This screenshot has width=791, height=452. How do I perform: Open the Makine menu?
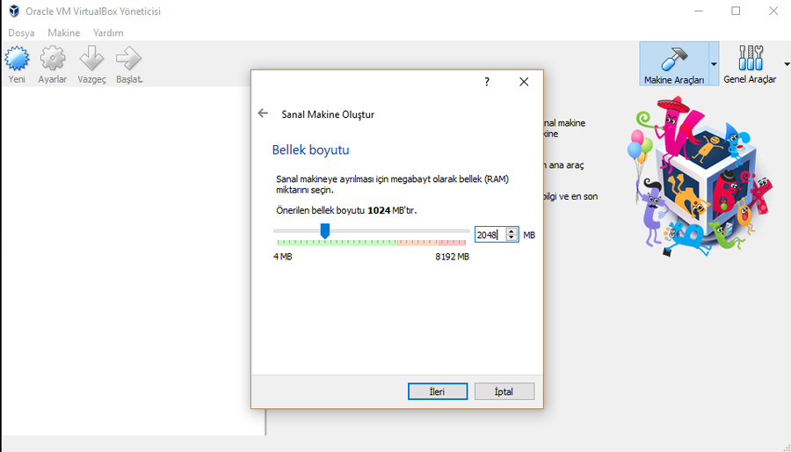(63, 33)
